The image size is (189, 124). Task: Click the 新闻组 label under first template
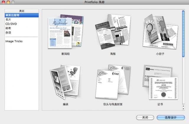click(66, 54)
